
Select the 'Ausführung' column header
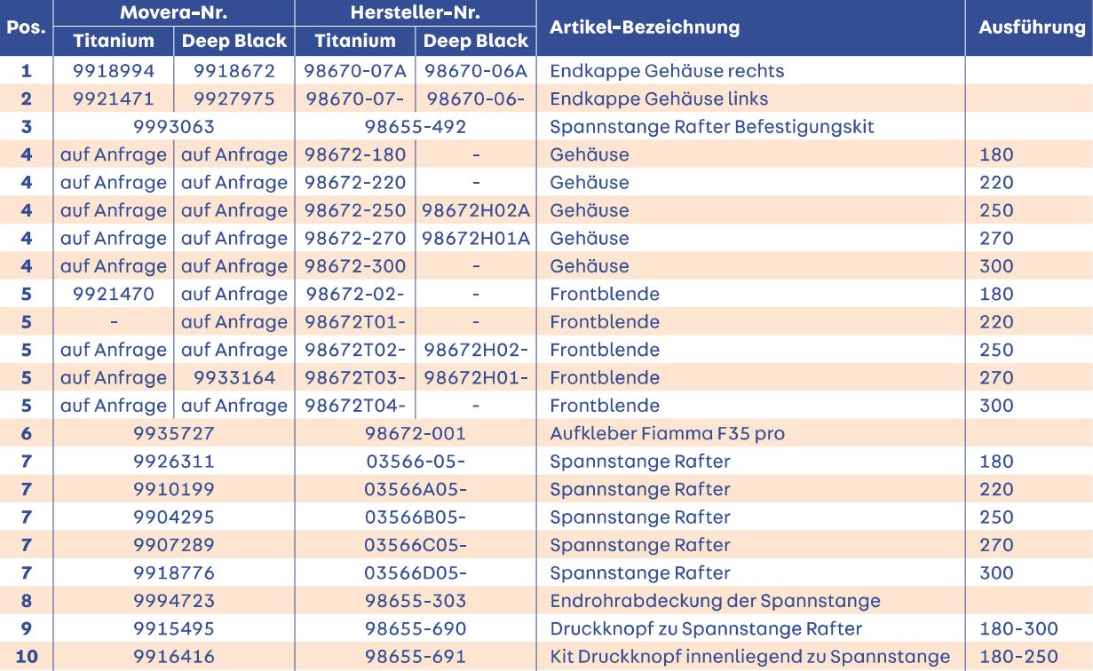click(x=1032, y=28)
